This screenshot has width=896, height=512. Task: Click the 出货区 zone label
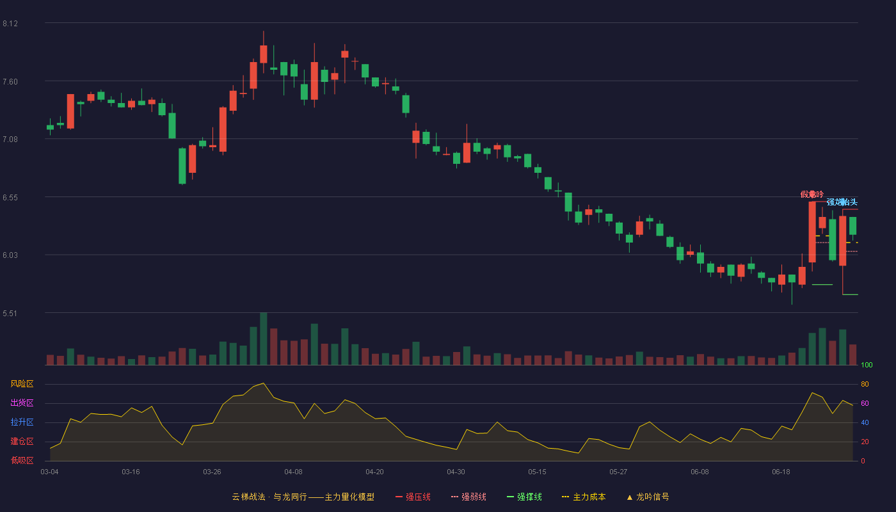pyautogui.click(x=22, y=403)
